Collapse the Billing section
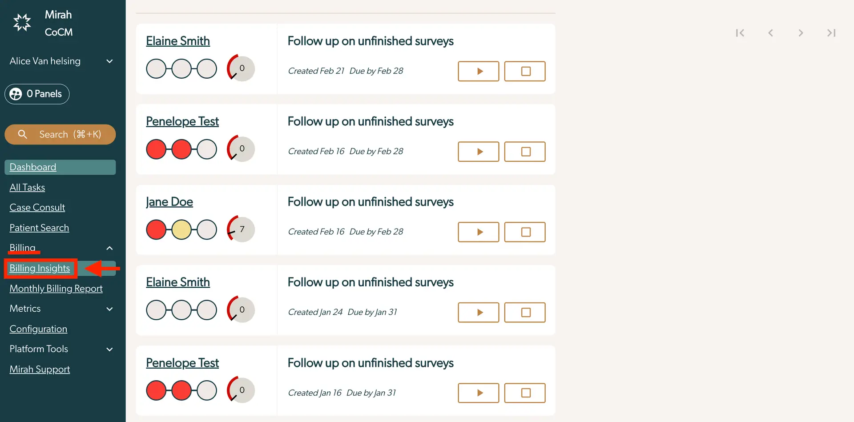The height and width of the screenshot is (422, 854). [x=109, y=248]
